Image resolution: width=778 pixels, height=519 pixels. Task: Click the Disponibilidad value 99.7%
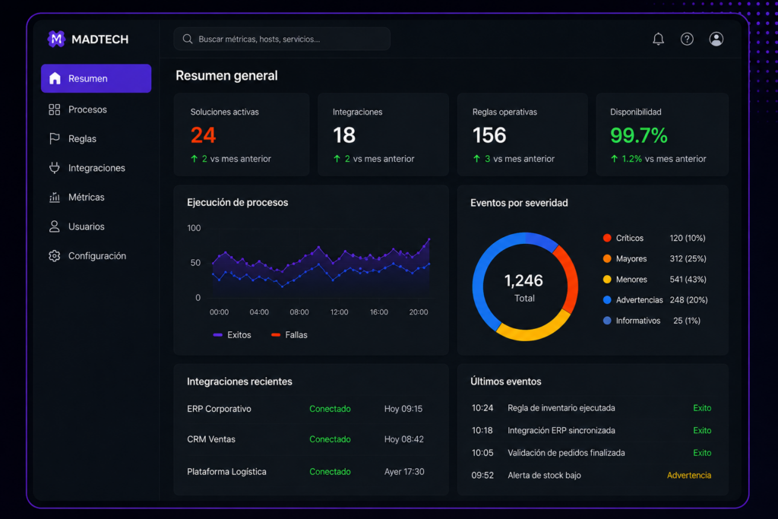coord(639,135)
